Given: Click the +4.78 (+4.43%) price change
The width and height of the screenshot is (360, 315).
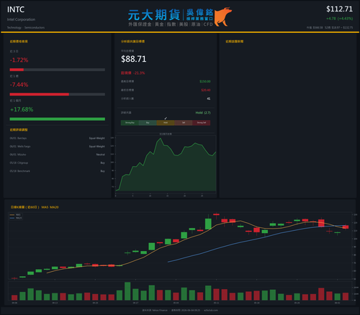Looking at the screenshot, I should 339,19.
